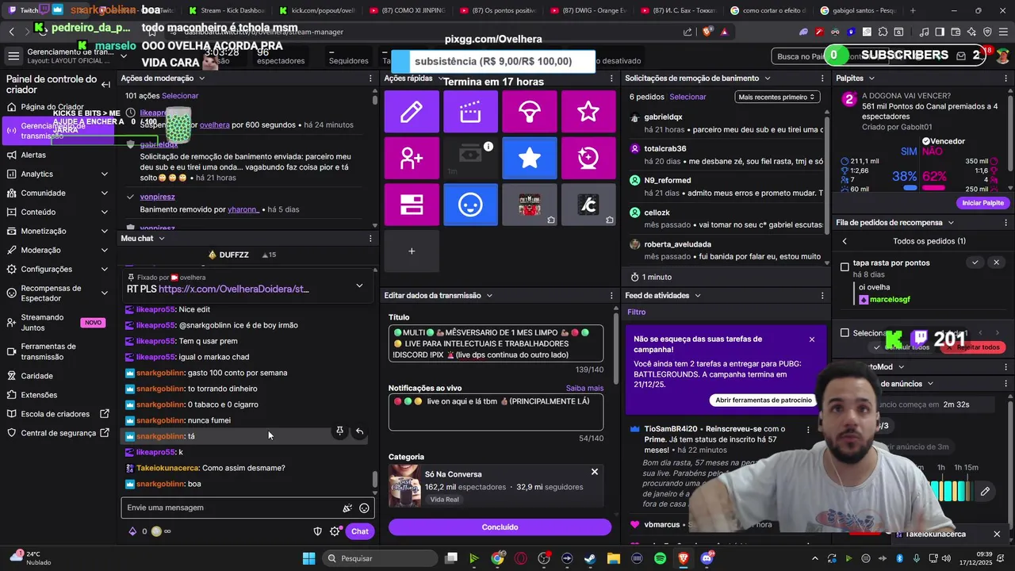Expand the Feed de atividades dropdown
The height and width of the screenshot is (571, 1015).
point(698,296)
